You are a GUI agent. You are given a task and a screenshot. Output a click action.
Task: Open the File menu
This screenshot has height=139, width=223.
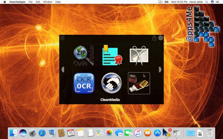[30, 2]
